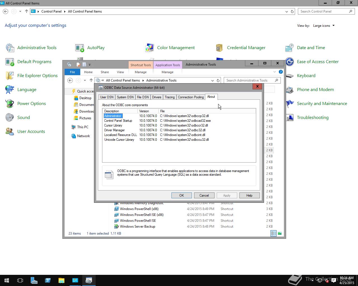358x286 pixels.
Task: Click the Start button on taskbar
Action: (x=7, y=280)
